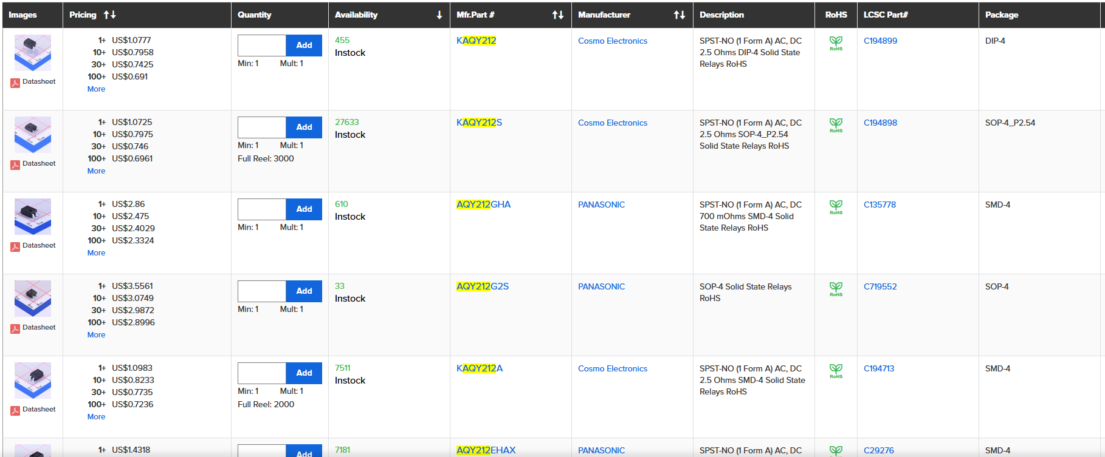Open LCSC part C194899
This screenshot has height=457, width=1105.
point(880,41)
